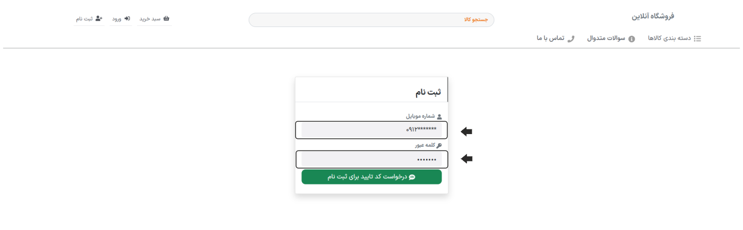Click the key icon beside کلمه عبور
This screenshot has height=230, width=743.
tap(439, 145)
